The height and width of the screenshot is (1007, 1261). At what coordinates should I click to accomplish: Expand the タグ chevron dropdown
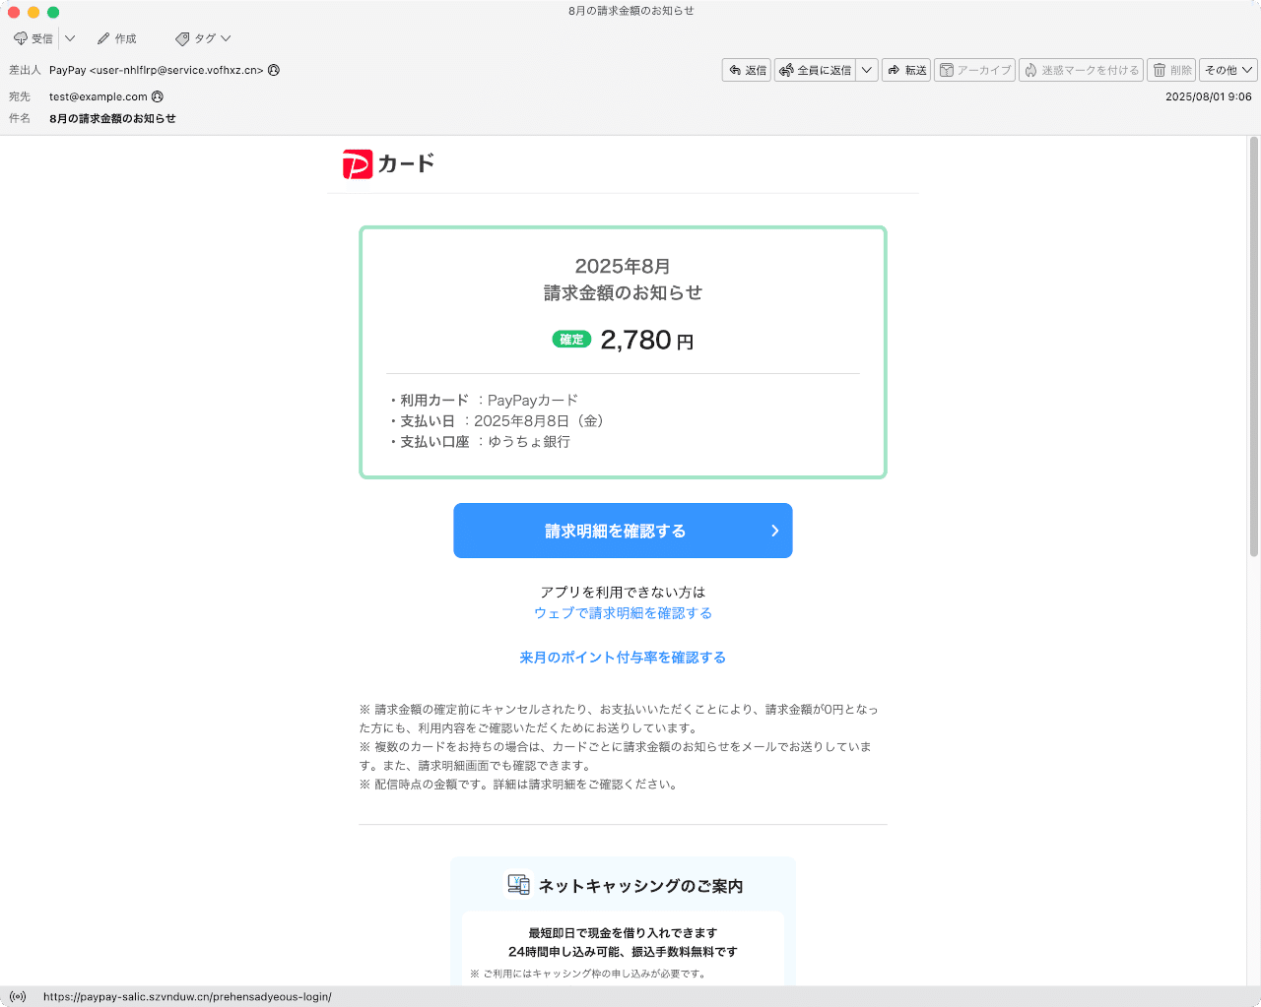point(225,38)
